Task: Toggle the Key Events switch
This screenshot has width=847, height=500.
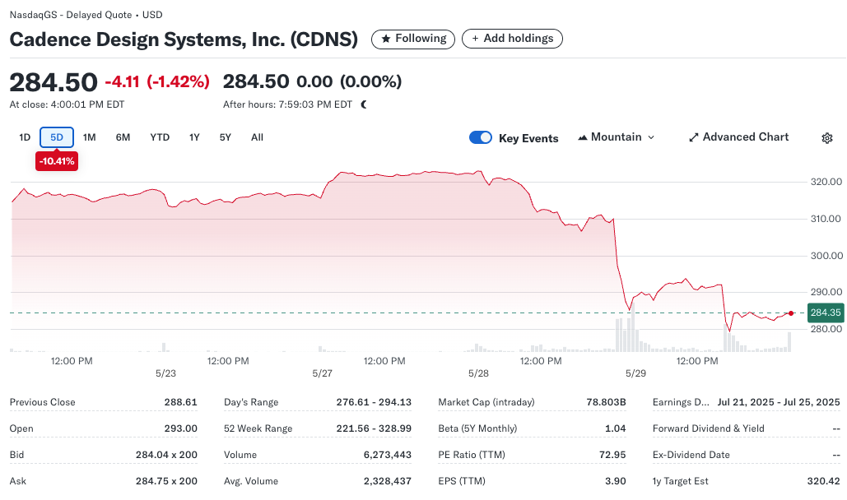Action: (480, 137)
